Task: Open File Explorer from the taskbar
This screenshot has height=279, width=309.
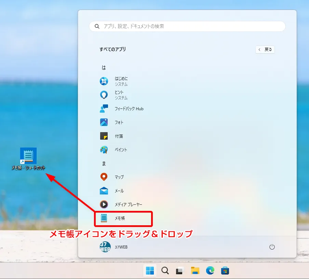Action: click(195, 271)
